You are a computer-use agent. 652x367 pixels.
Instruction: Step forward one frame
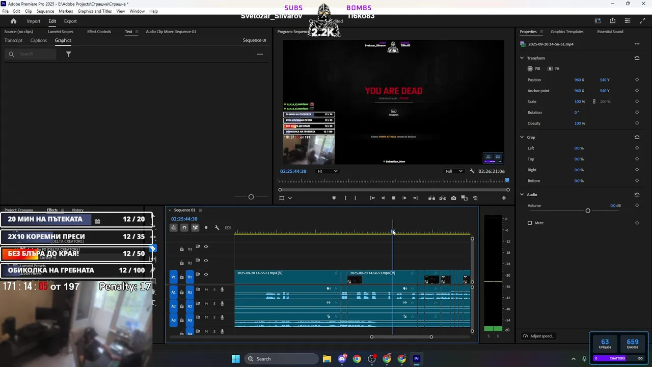[x=404, y=198]
